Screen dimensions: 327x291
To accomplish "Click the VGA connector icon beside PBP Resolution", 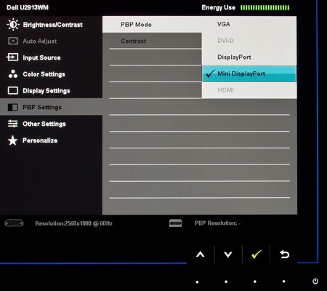I will pyautogui.click(x=176, y=223).
